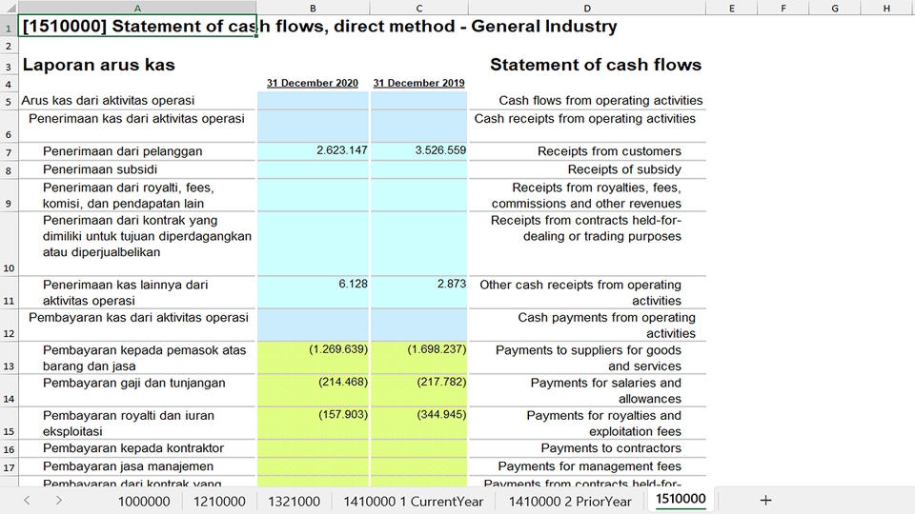Viewport: 915px width, 514px height.
Task: Click 'Laporan arus kas' heading cell
Action: point(137,65)
